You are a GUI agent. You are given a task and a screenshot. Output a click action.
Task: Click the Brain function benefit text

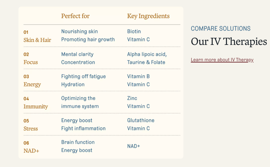[x=78, y=142]
